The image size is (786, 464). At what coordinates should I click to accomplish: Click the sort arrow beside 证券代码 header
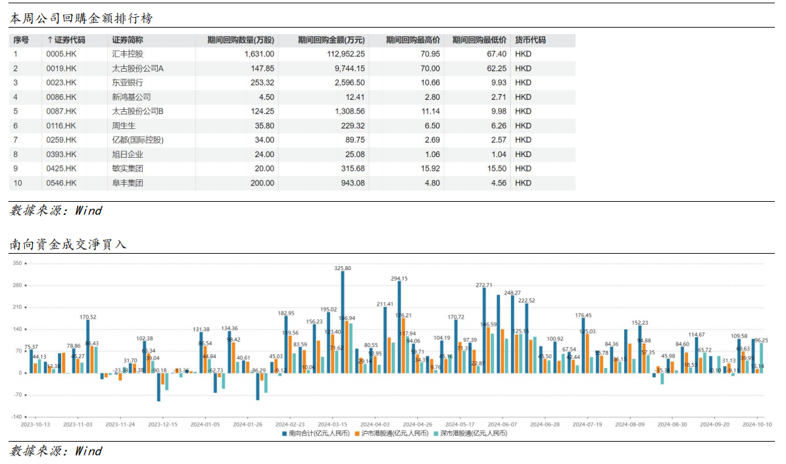49,40
